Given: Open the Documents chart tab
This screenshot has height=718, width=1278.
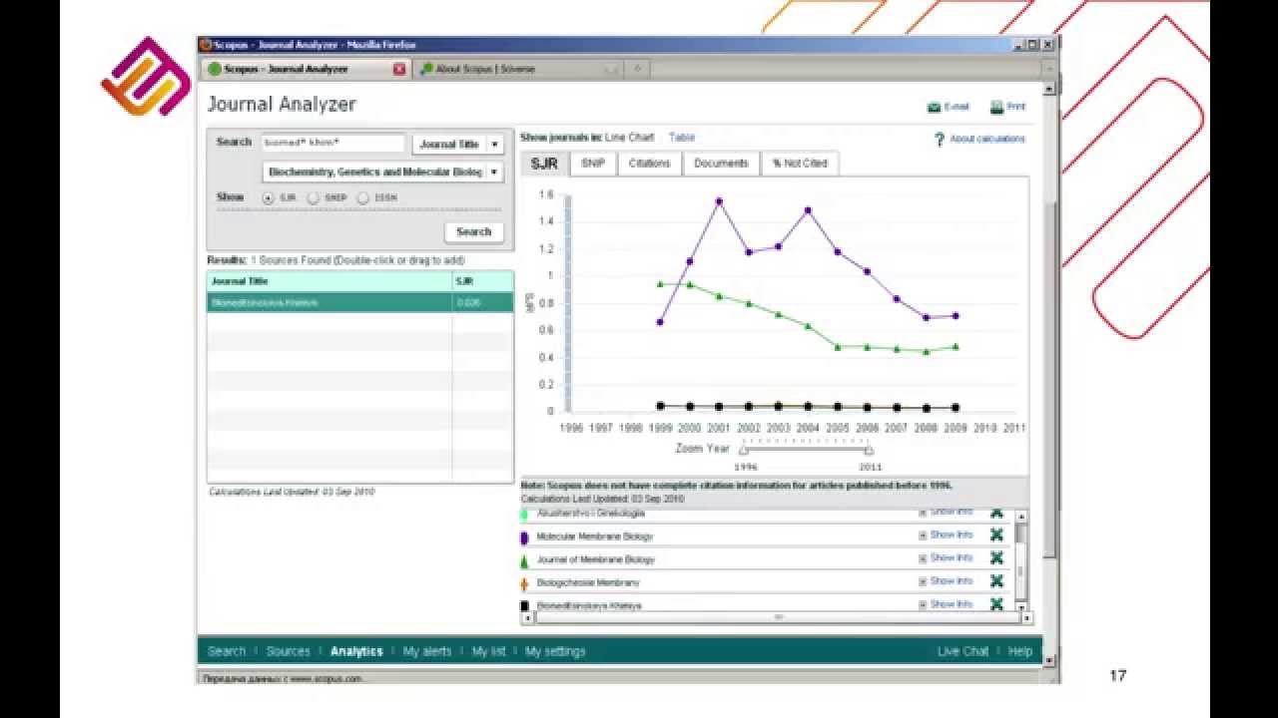Looking at the screenshot, I should [721, 164].
